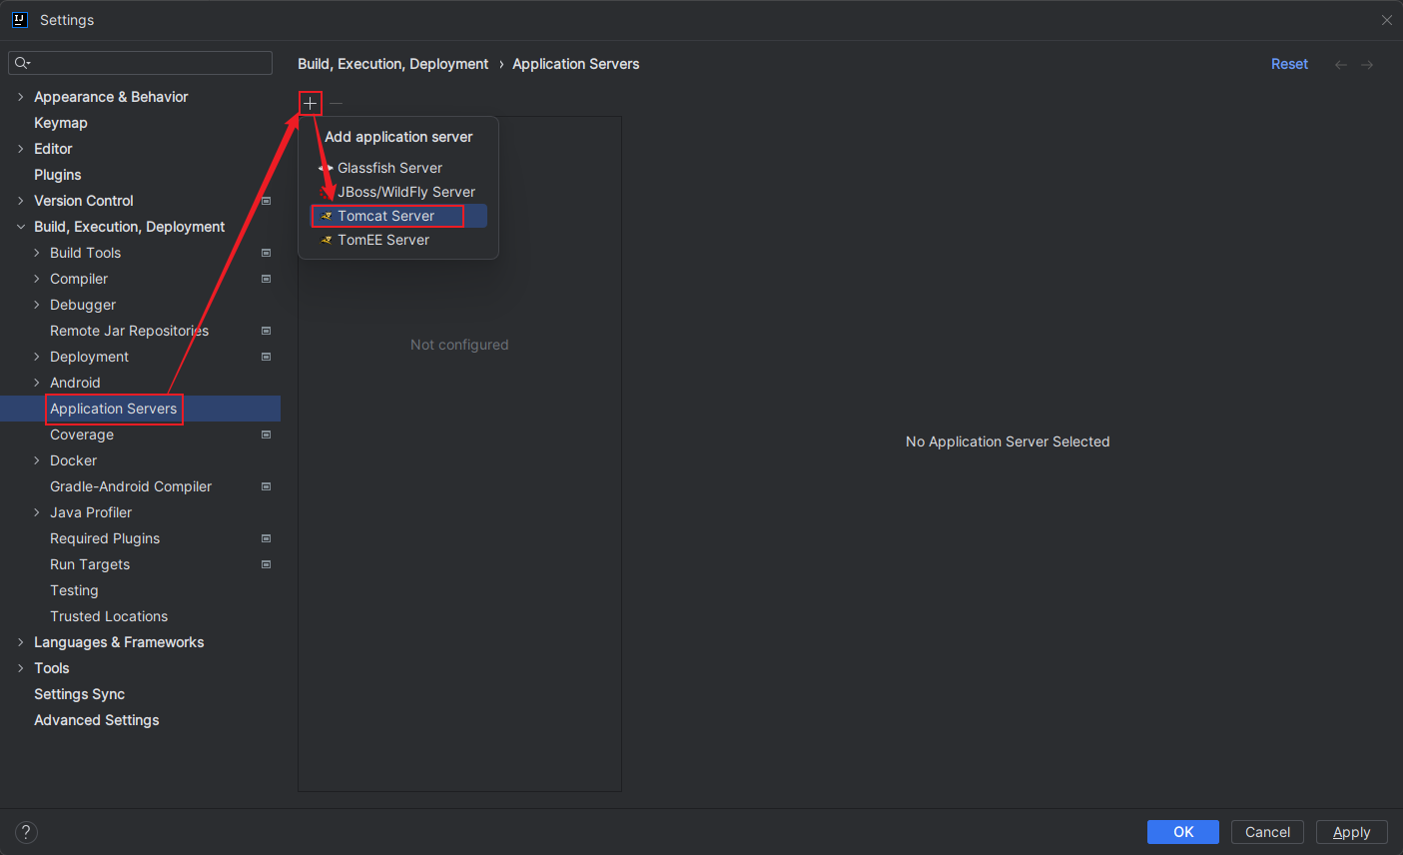Choose JBoss/WildFly Server from the popup
Image resolution: width=1403 pixels, height=855 pixels.
coord(398,192)
